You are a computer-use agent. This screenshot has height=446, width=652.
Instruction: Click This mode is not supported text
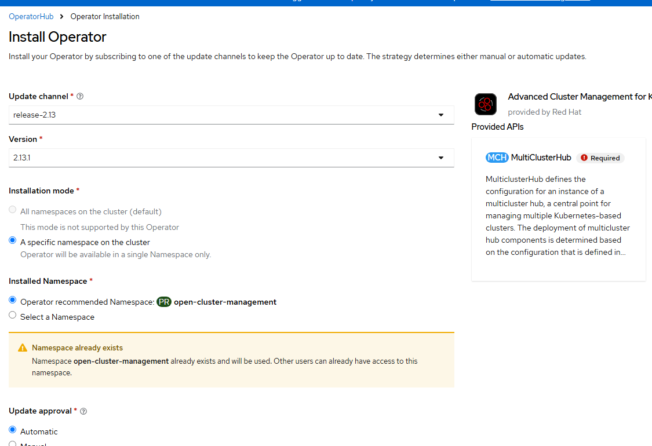click(99, 228)
